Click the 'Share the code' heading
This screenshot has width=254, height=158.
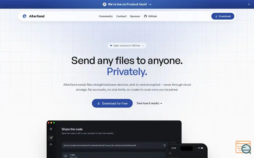click(x=72, y=129)
